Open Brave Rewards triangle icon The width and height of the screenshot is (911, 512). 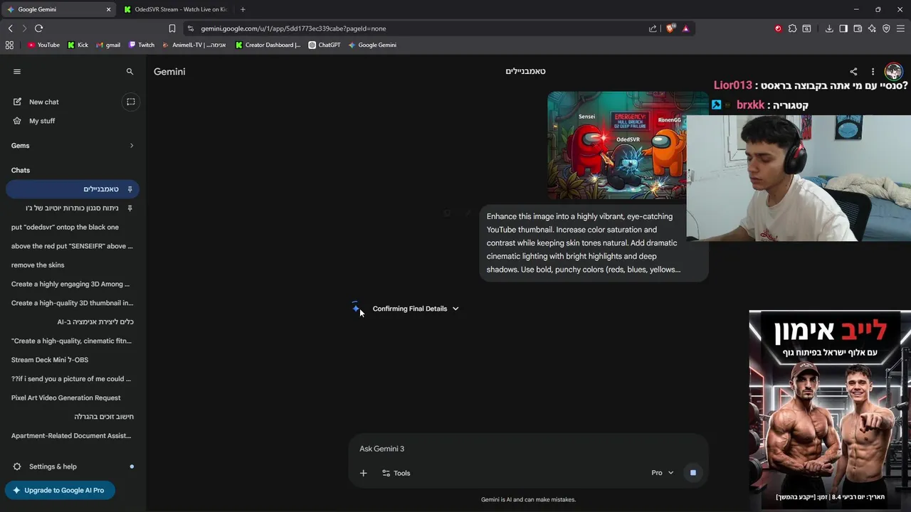[x=685, y=28]
